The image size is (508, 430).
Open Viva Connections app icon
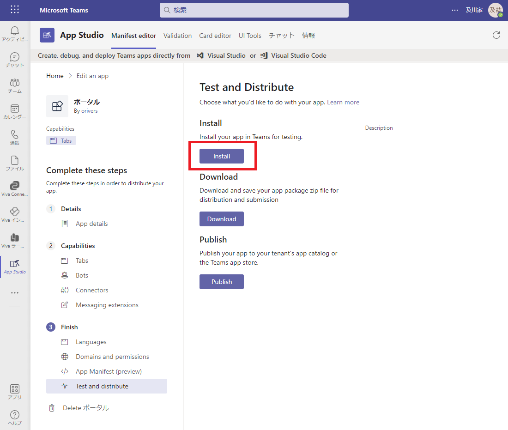(x=15, y=187)
